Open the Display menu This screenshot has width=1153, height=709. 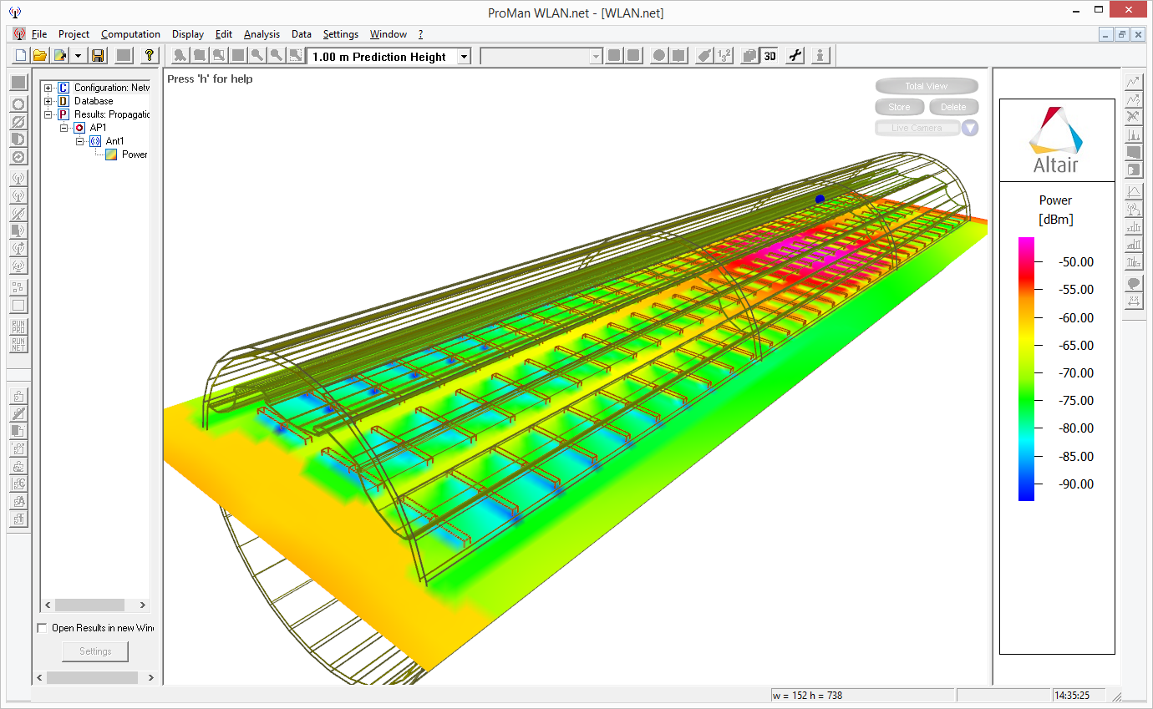pyautogui.click(x=188, y=34)
